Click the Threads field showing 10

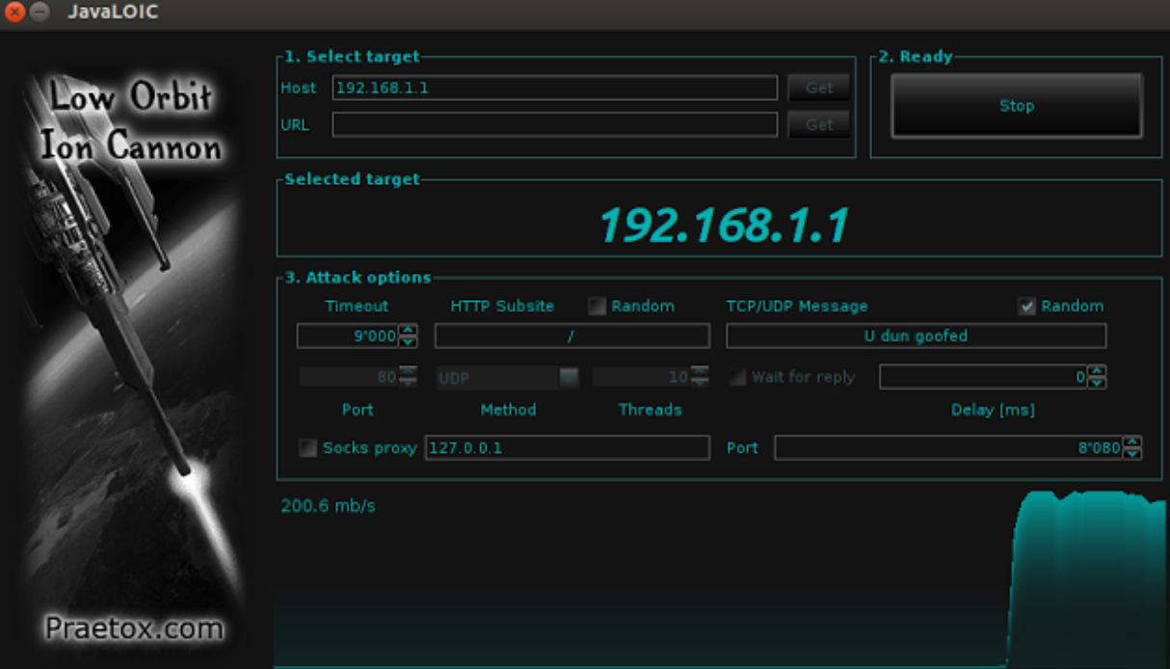click(x=642, y=377)
